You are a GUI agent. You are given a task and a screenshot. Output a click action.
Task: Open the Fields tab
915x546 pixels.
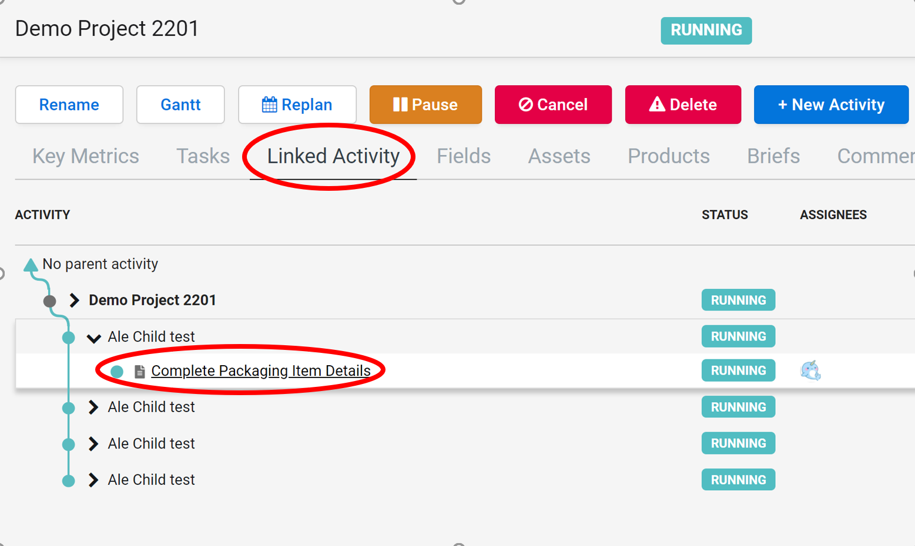tap(463, 156)
